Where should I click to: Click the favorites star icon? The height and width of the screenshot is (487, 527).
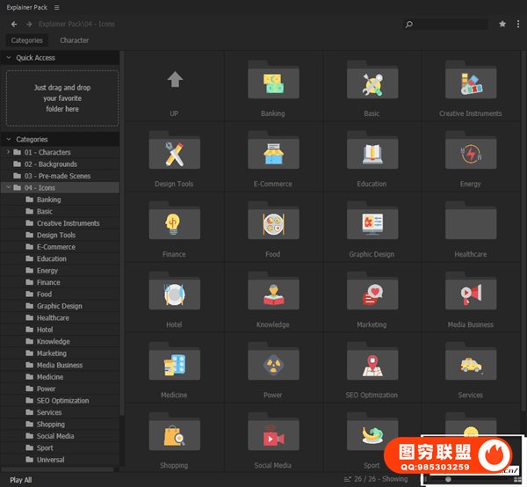coord(502,24)
